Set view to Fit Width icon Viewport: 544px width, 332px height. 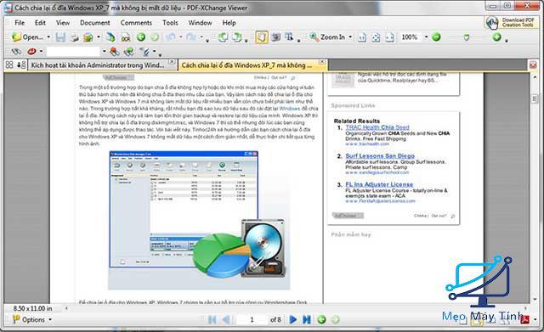click(x=389, y=37)
